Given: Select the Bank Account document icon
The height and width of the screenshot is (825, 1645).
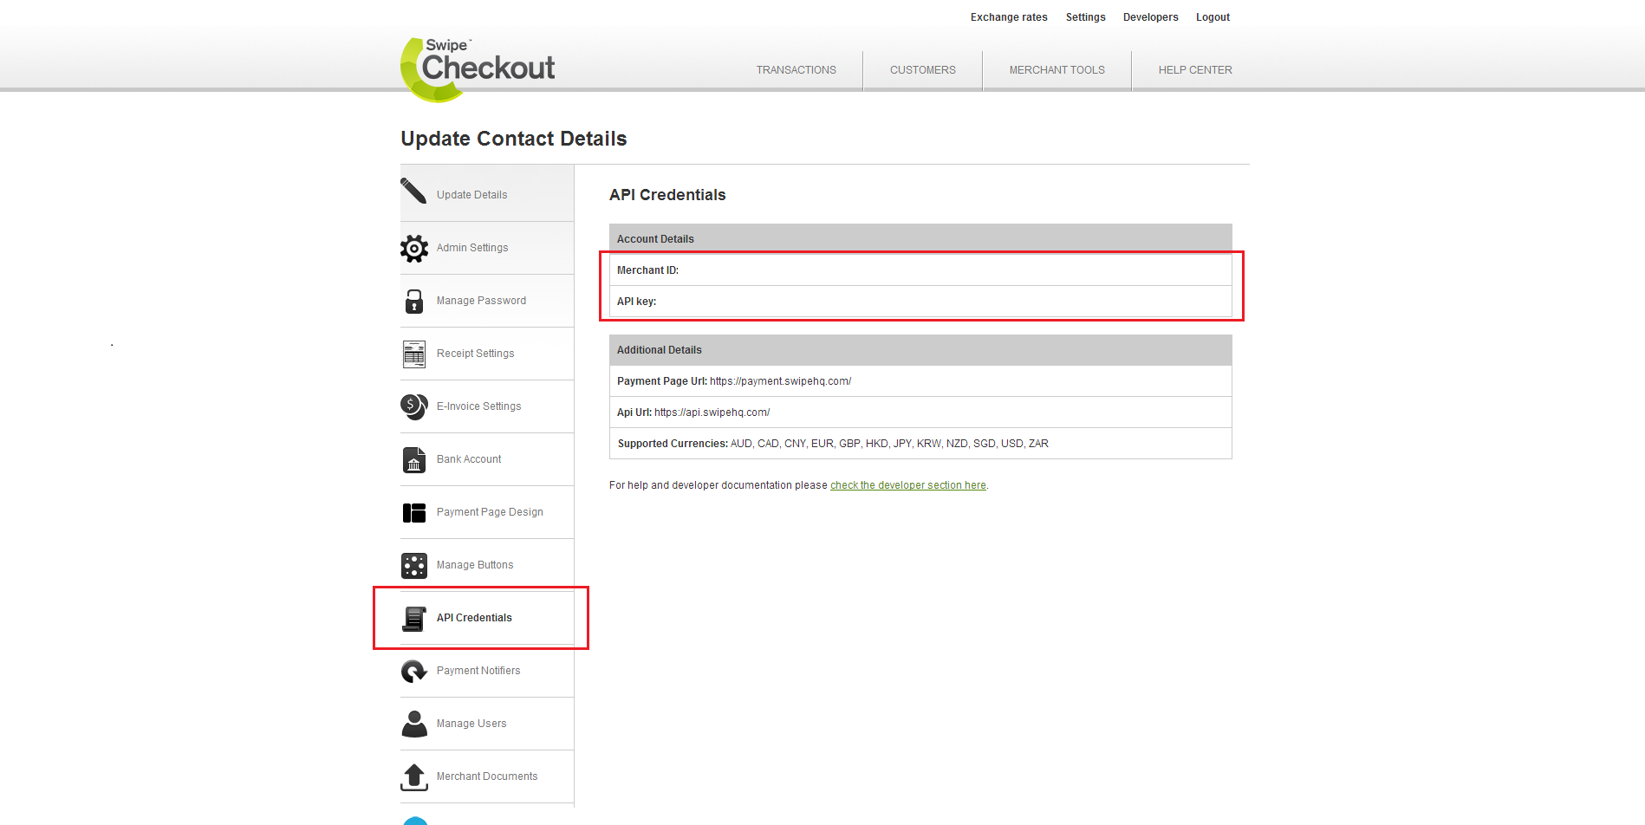Looking at the screenshot, I should point(414,460).
